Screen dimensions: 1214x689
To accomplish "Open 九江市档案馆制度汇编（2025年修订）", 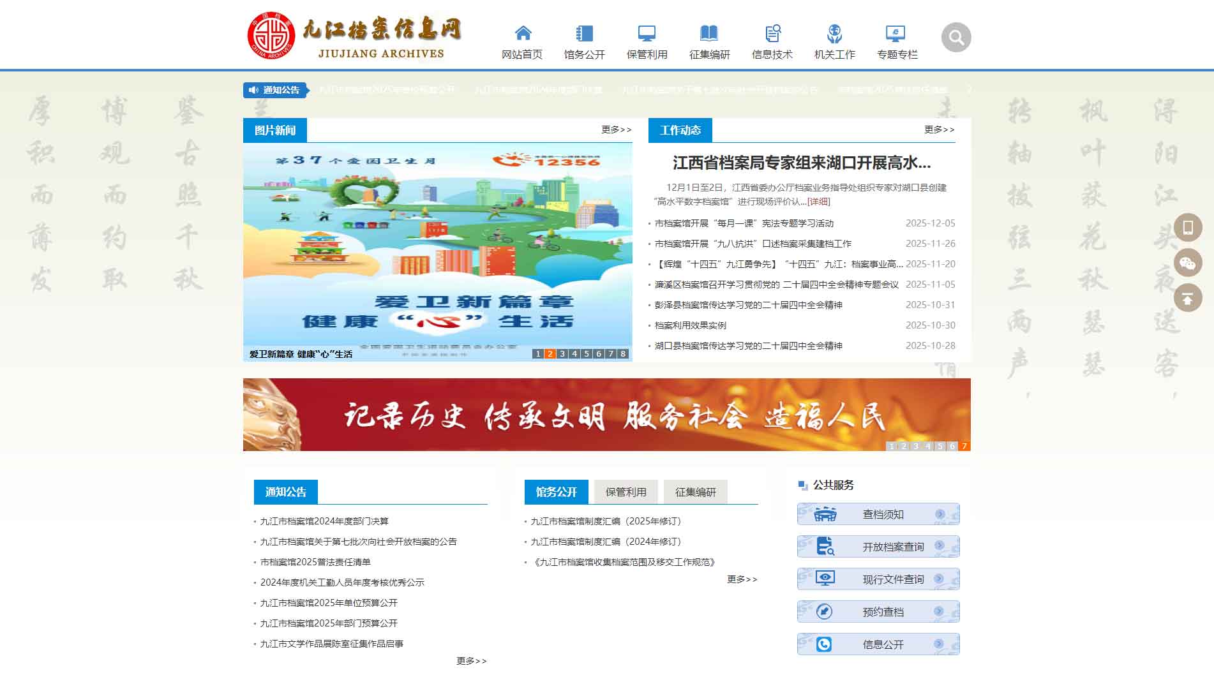I will (608, 521).
